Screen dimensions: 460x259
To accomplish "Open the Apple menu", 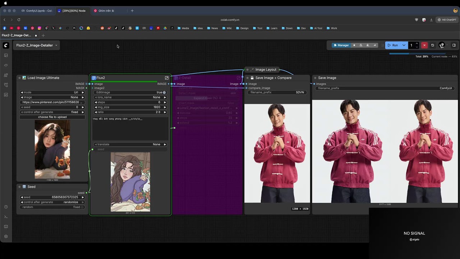I will pos(5,3).
